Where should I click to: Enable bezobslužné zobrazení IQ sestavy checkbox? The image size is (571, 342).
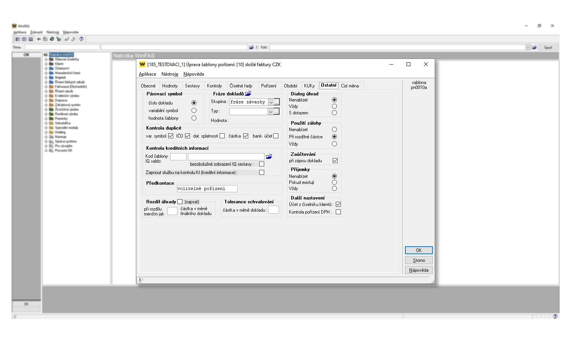(262, 164)
